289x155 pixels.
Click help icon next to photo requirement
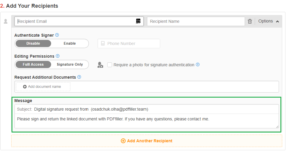pyautogui.click(x=198, y=64)
